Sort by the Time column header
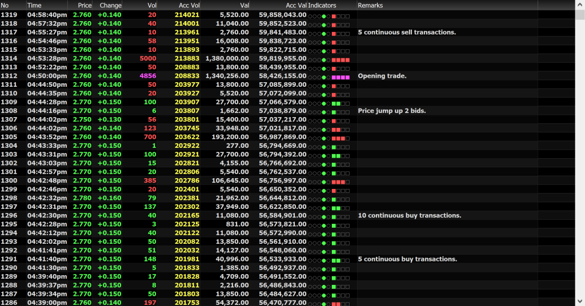 [34, 5]
